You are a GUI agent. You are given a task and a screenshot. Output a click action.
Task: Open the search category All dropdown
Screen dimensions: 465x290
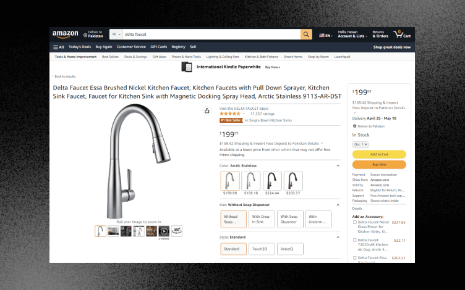point(116,35)
